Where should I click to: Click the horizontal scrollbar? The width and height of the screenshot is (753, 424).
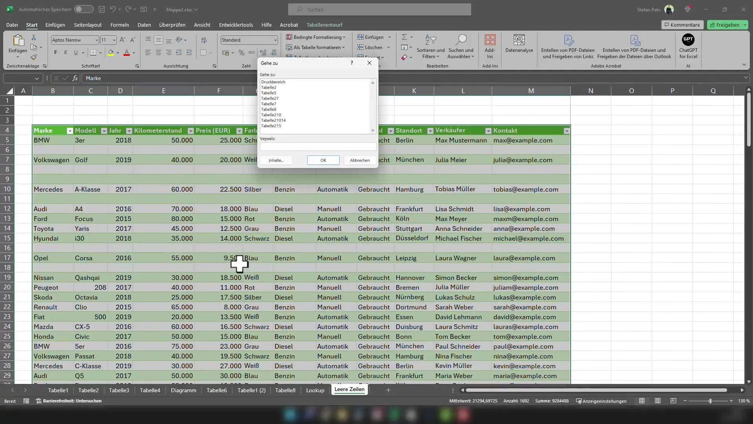tap(596, 390)
